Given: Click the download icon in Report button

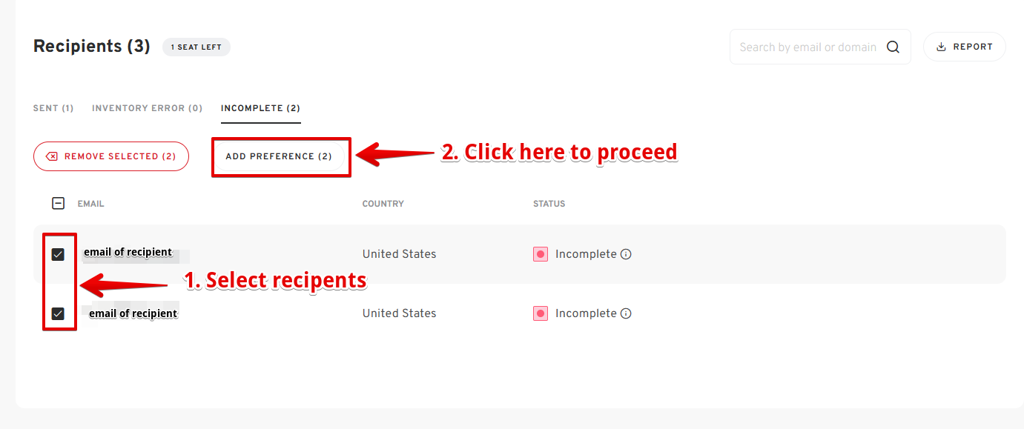Looking at the screenshot, I should 942,47.
